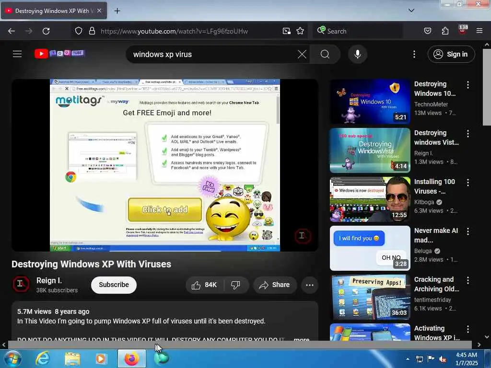Open options for Installing 100 Viruses video
Screen dimensions: 491x368
click(x=468, y=183)
